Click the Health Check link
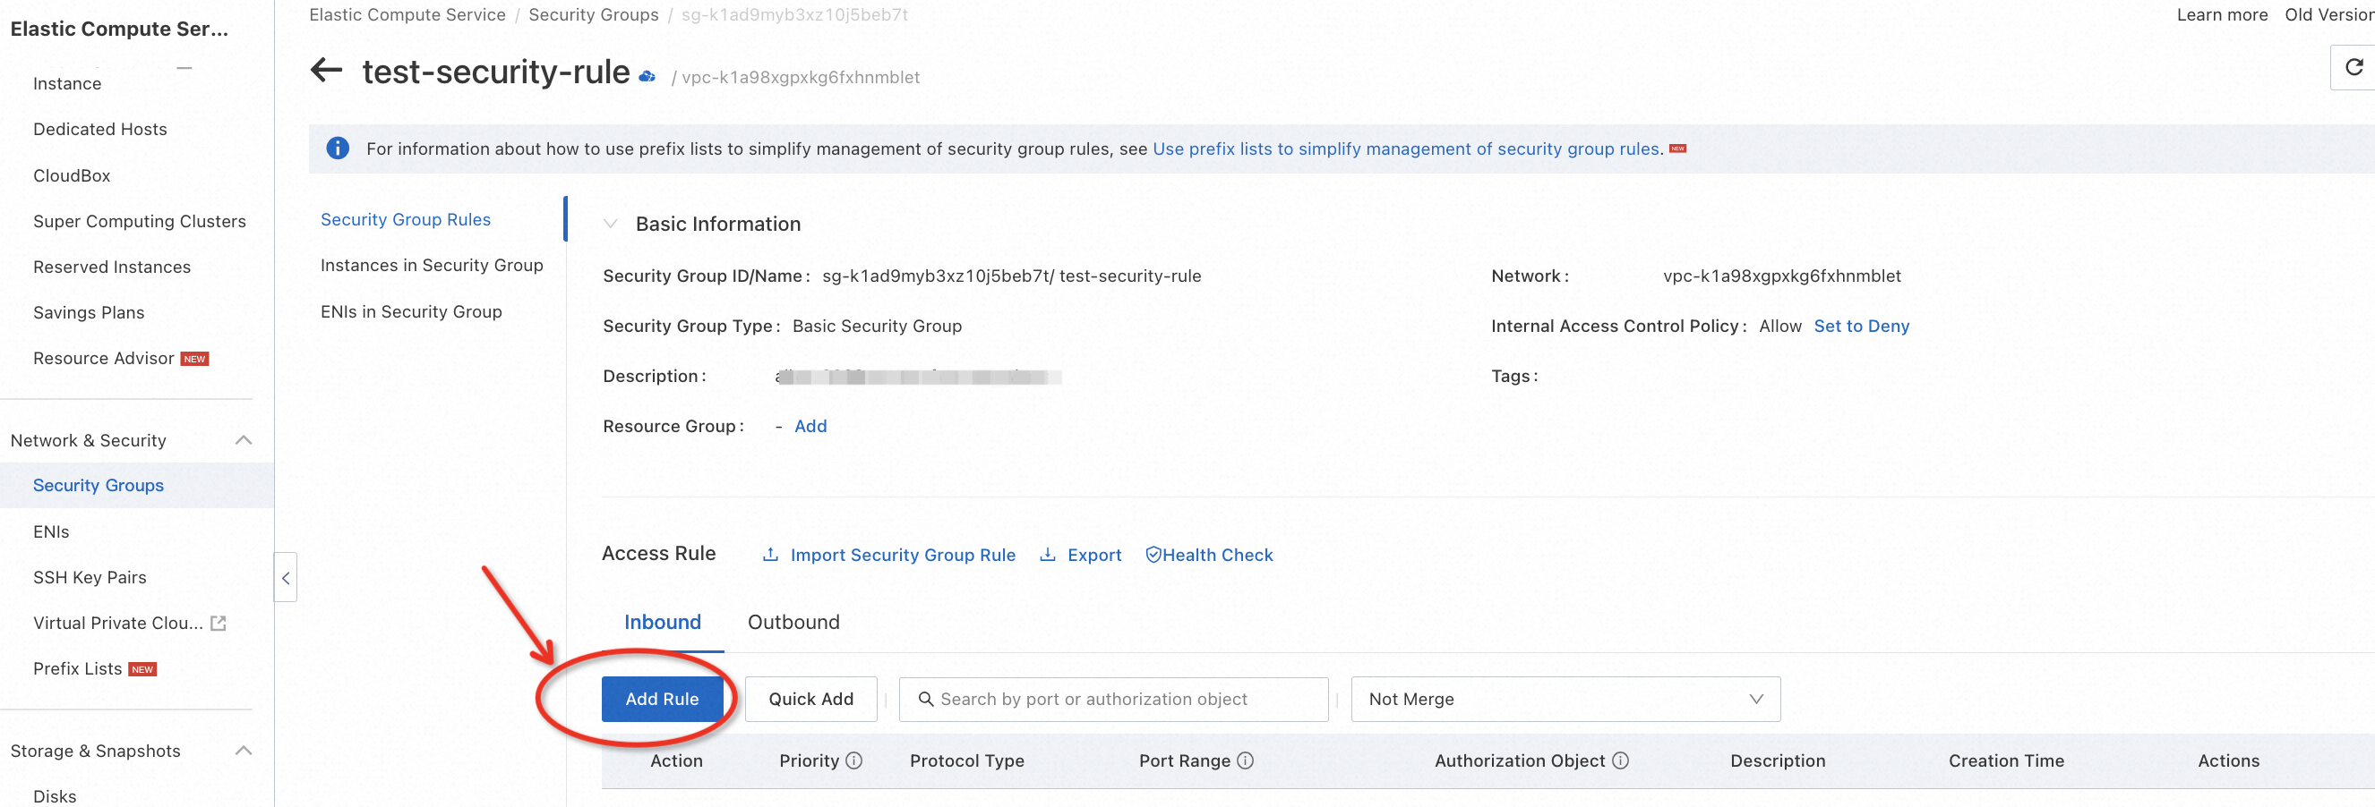Image resolution: width=2375 pixels, height=807 pixels. (x=1217, y=555)
